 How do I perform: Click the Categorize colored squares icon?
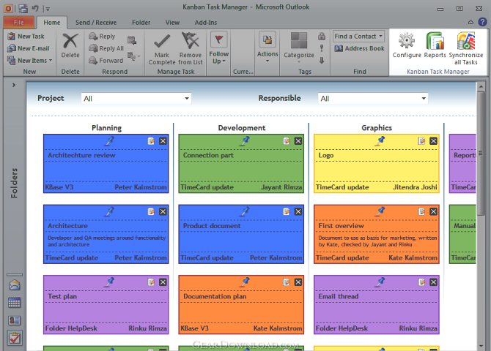[299, 41]
